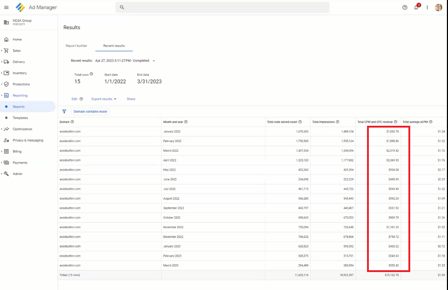448x290 pixels.
Task: Select the March 2023 month cell
Action: pos(213,266)
